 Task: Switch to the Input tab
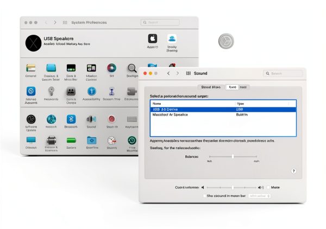click(x=243, y=87)
